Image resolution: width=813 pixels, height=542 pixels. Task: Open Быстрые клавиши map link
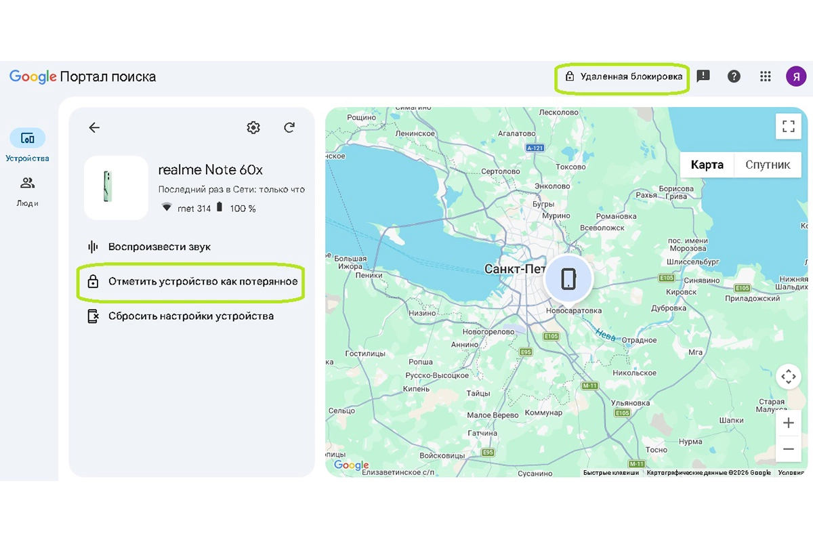[610, 473]
